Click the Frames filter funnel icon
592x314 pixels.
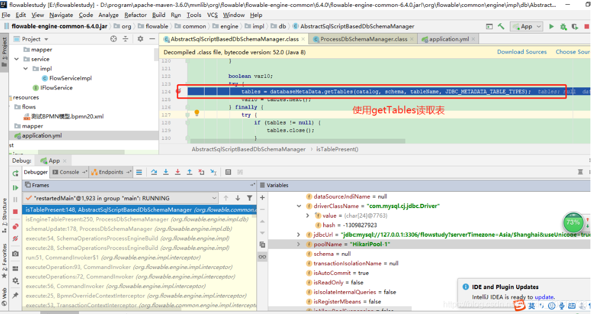250,198
